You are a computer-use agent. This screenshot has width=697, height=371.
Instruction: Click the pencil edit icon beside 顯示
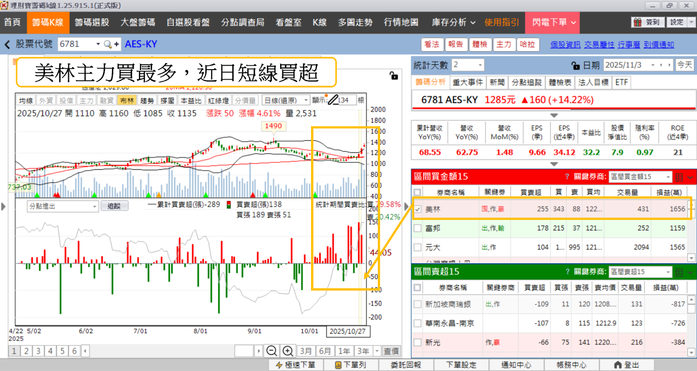(333, 100)
